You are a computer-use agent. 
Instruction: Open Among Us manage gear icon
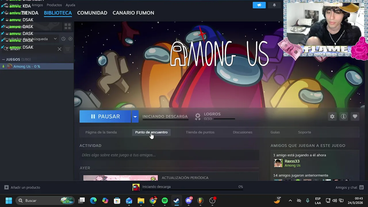point(332,116)
